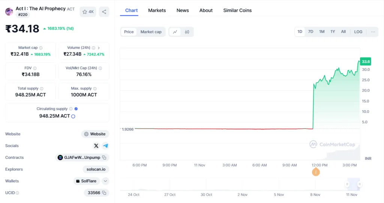Expand Volume (24h) details arrow
Image resolution: width=384 pixels, height=203 pixels.
tap(99, 48)
